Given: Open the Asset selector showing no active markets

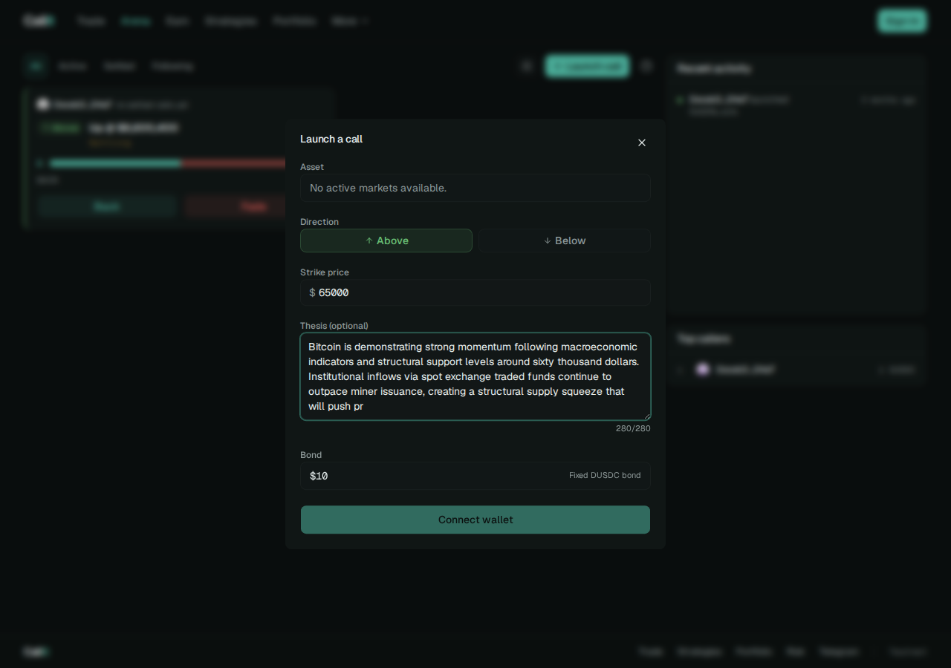Looking at the screenshot, I should pos(475,188).
